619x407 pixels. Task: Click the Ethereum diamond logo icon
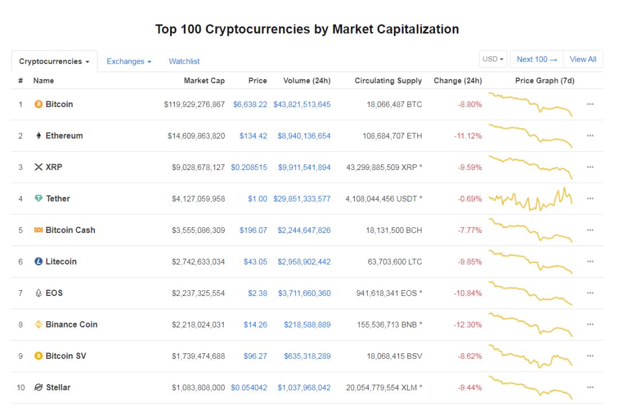click(x=38, y=136)
